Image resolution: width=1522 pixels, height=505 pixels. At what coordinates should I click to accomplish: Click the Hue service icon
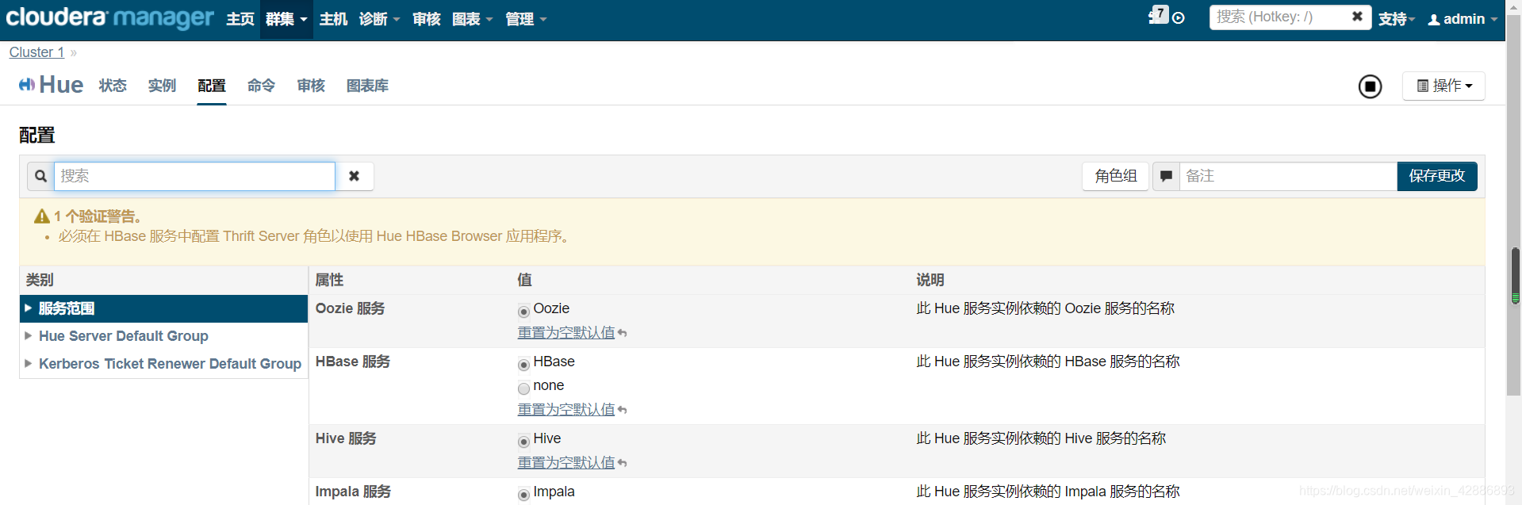click(x=27, y=85)
